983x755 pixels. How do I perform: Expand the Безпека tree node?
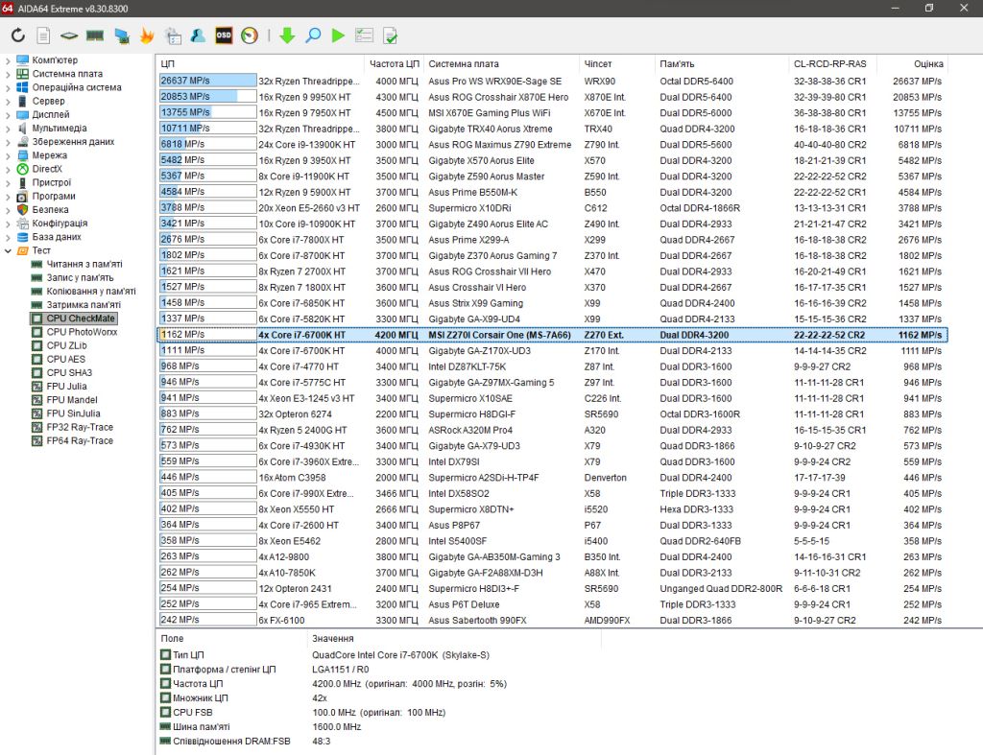[8, 210]
